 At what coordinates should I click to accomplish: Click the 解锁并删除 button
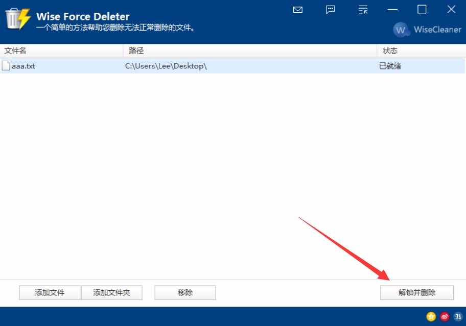coord(417,293)
